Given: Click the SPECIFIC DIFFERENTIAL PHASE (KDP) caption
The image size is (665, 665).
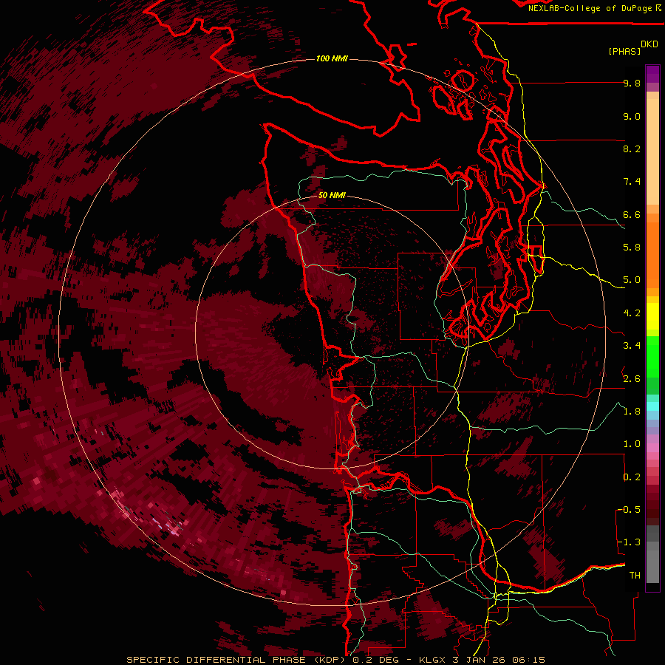Looking at the screenshot, I should pos(236,660).
